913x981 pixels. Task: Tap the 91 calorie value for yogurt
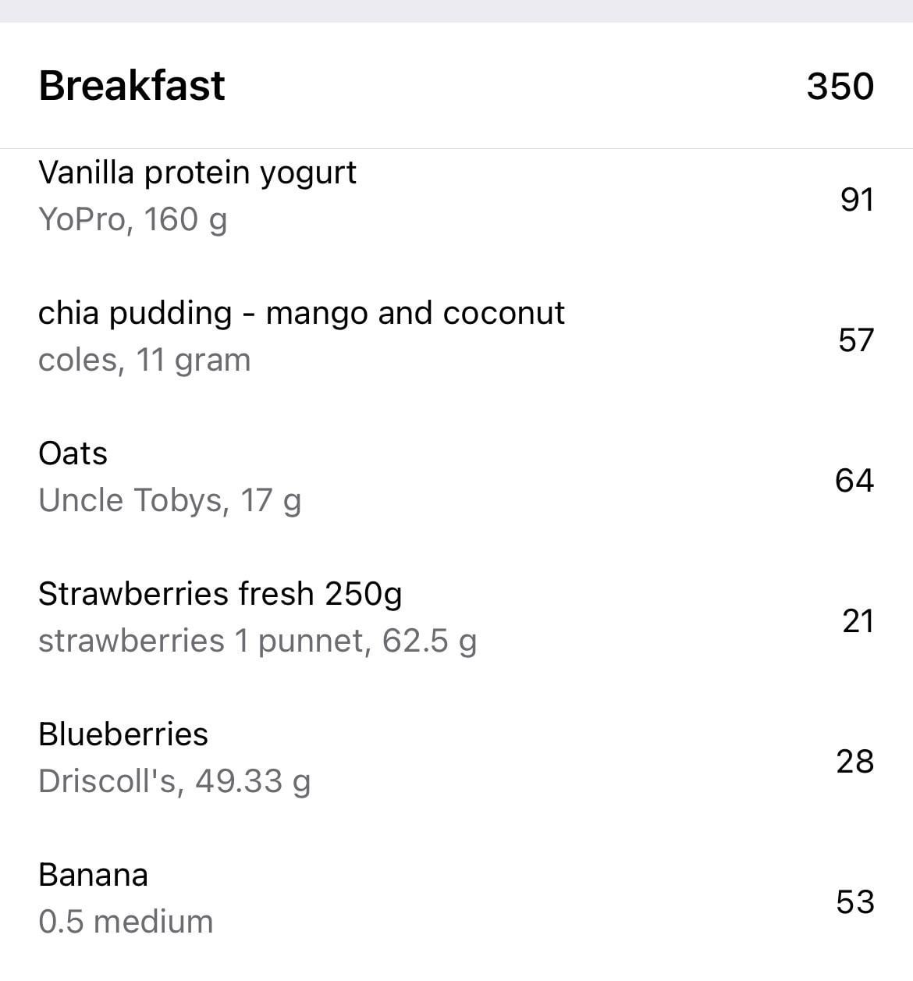pos(857,200)
